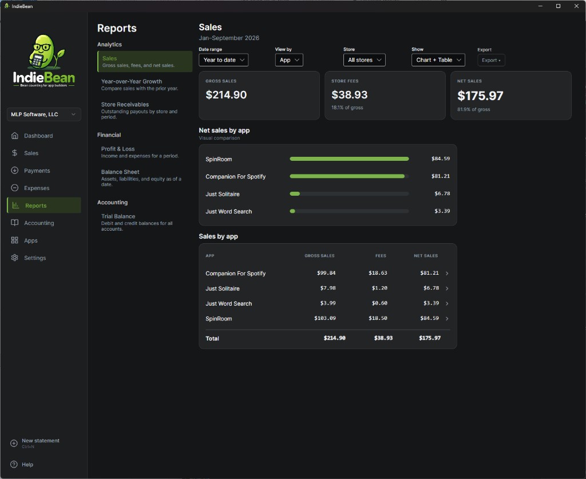Click the Reports bar chart icon
Viewport: 586px width, 479px height.
15,205
